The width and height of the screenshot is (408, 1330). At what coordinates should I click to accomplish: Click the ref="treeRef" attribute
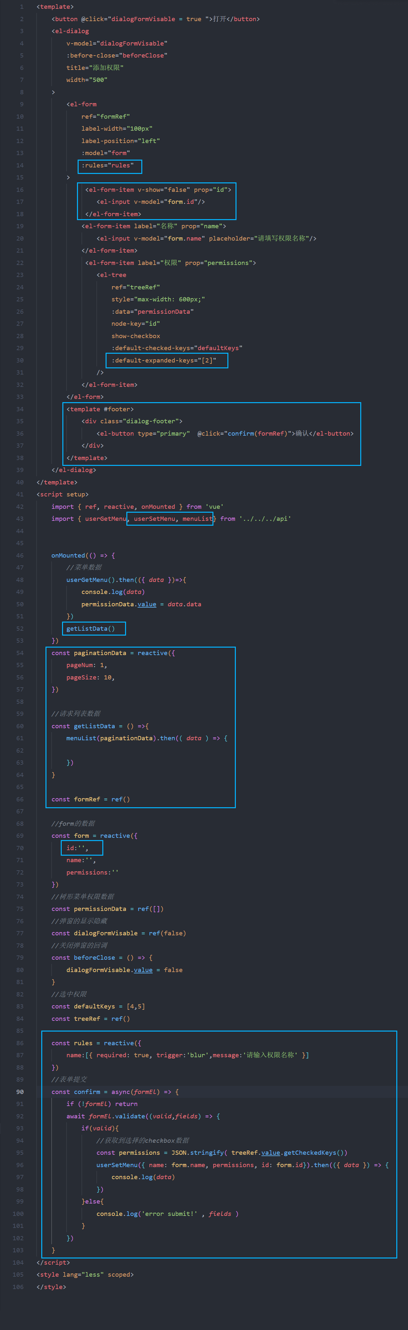pyautogui.click(x=136, y=287)
